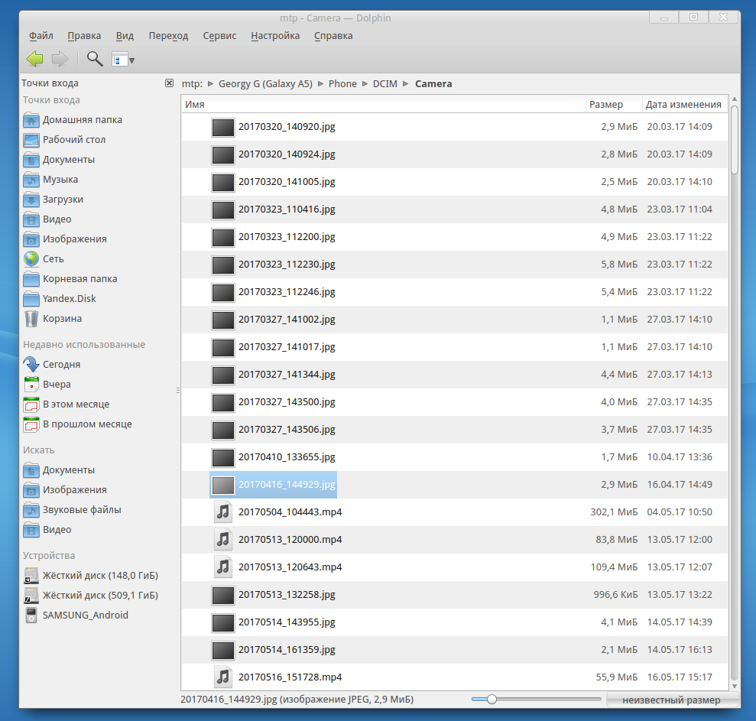The image size is (756, 721).
Task: Open the Файл menu
Action: tap(41, 36)
